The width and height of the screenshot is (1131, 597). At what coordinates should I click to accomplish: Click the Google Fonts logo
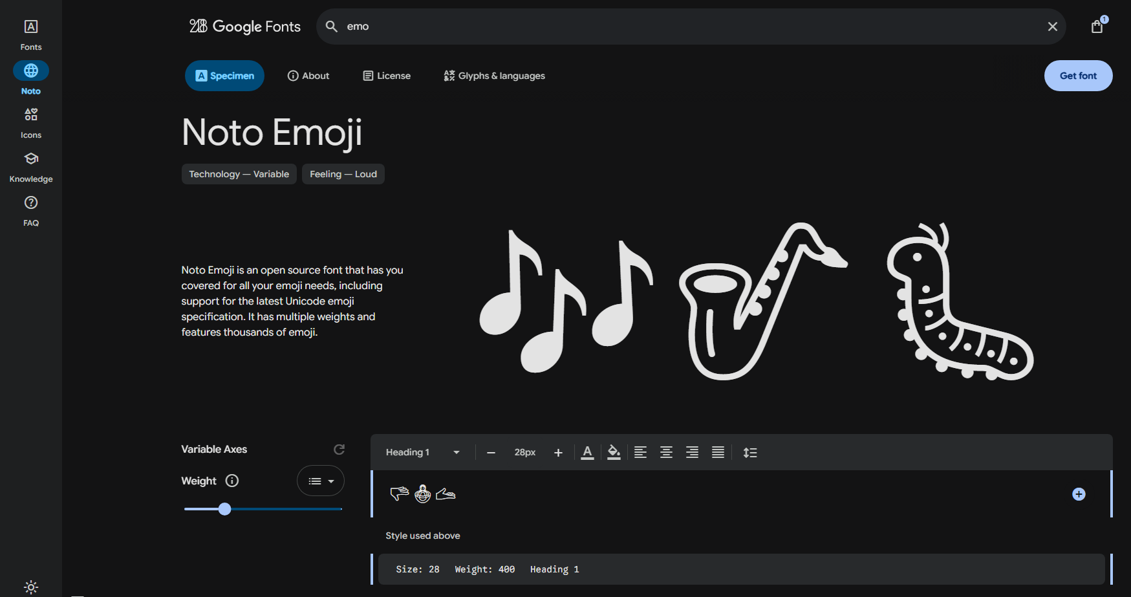[x=244, y=27]
